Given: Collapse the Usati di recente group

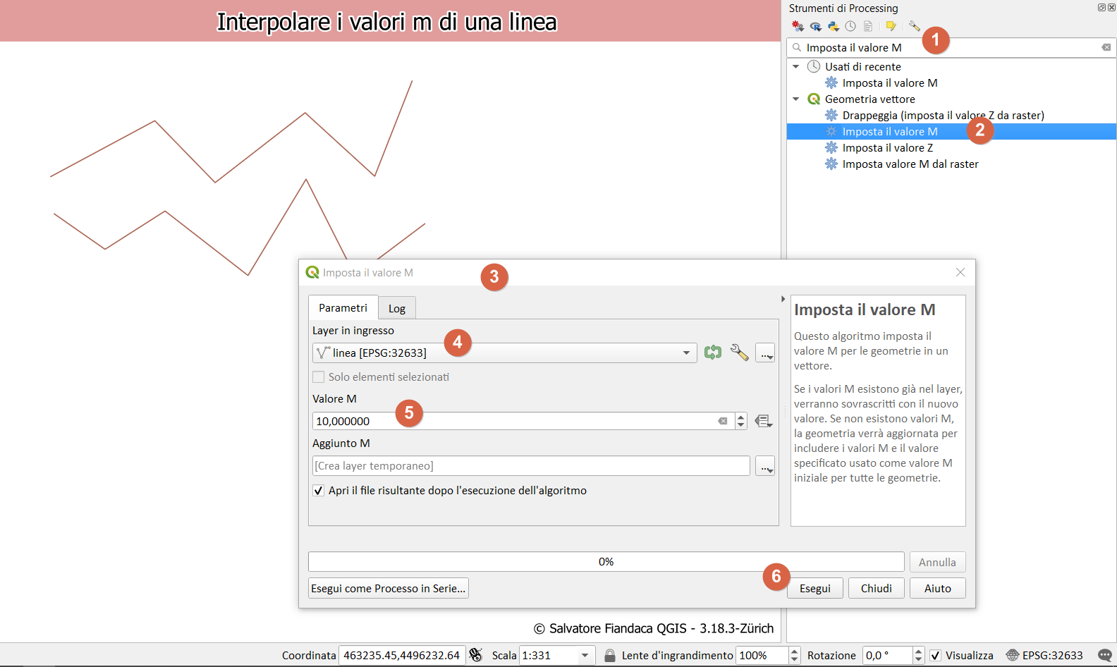Looking at the screenshot, I should [796, 66].
